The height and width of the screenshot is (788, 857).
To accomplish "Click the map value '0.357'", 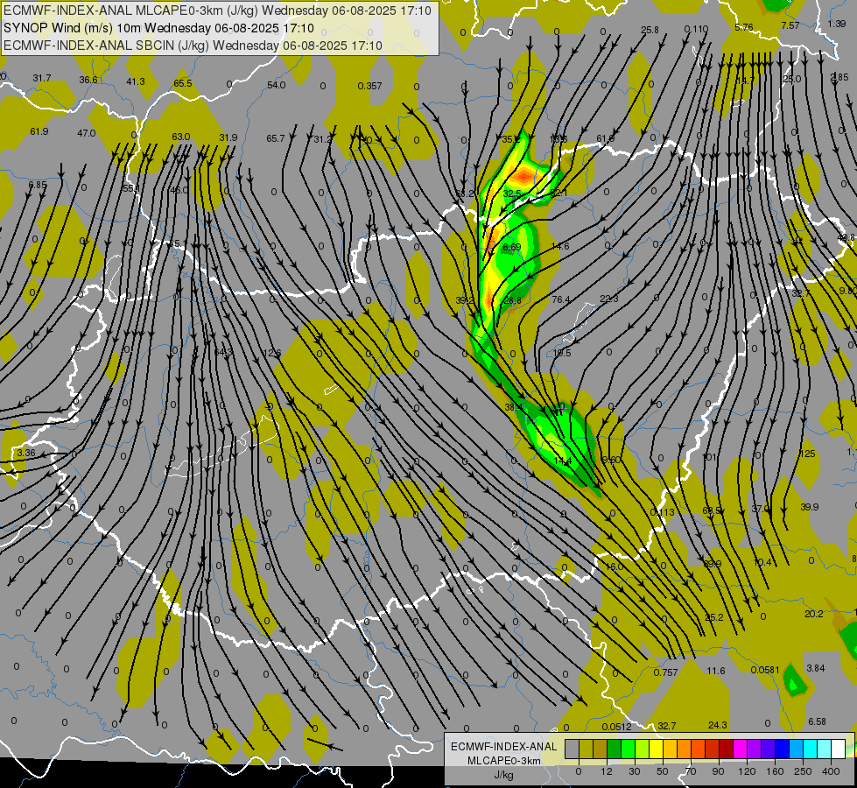I will click(369, 86).
